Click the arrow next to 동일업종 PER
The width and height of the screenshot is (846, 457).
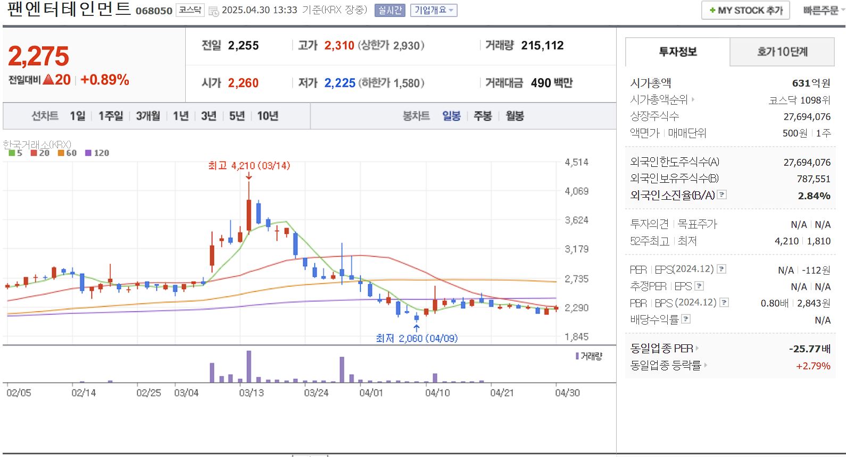pyautogui.click(x=697, y=349)
